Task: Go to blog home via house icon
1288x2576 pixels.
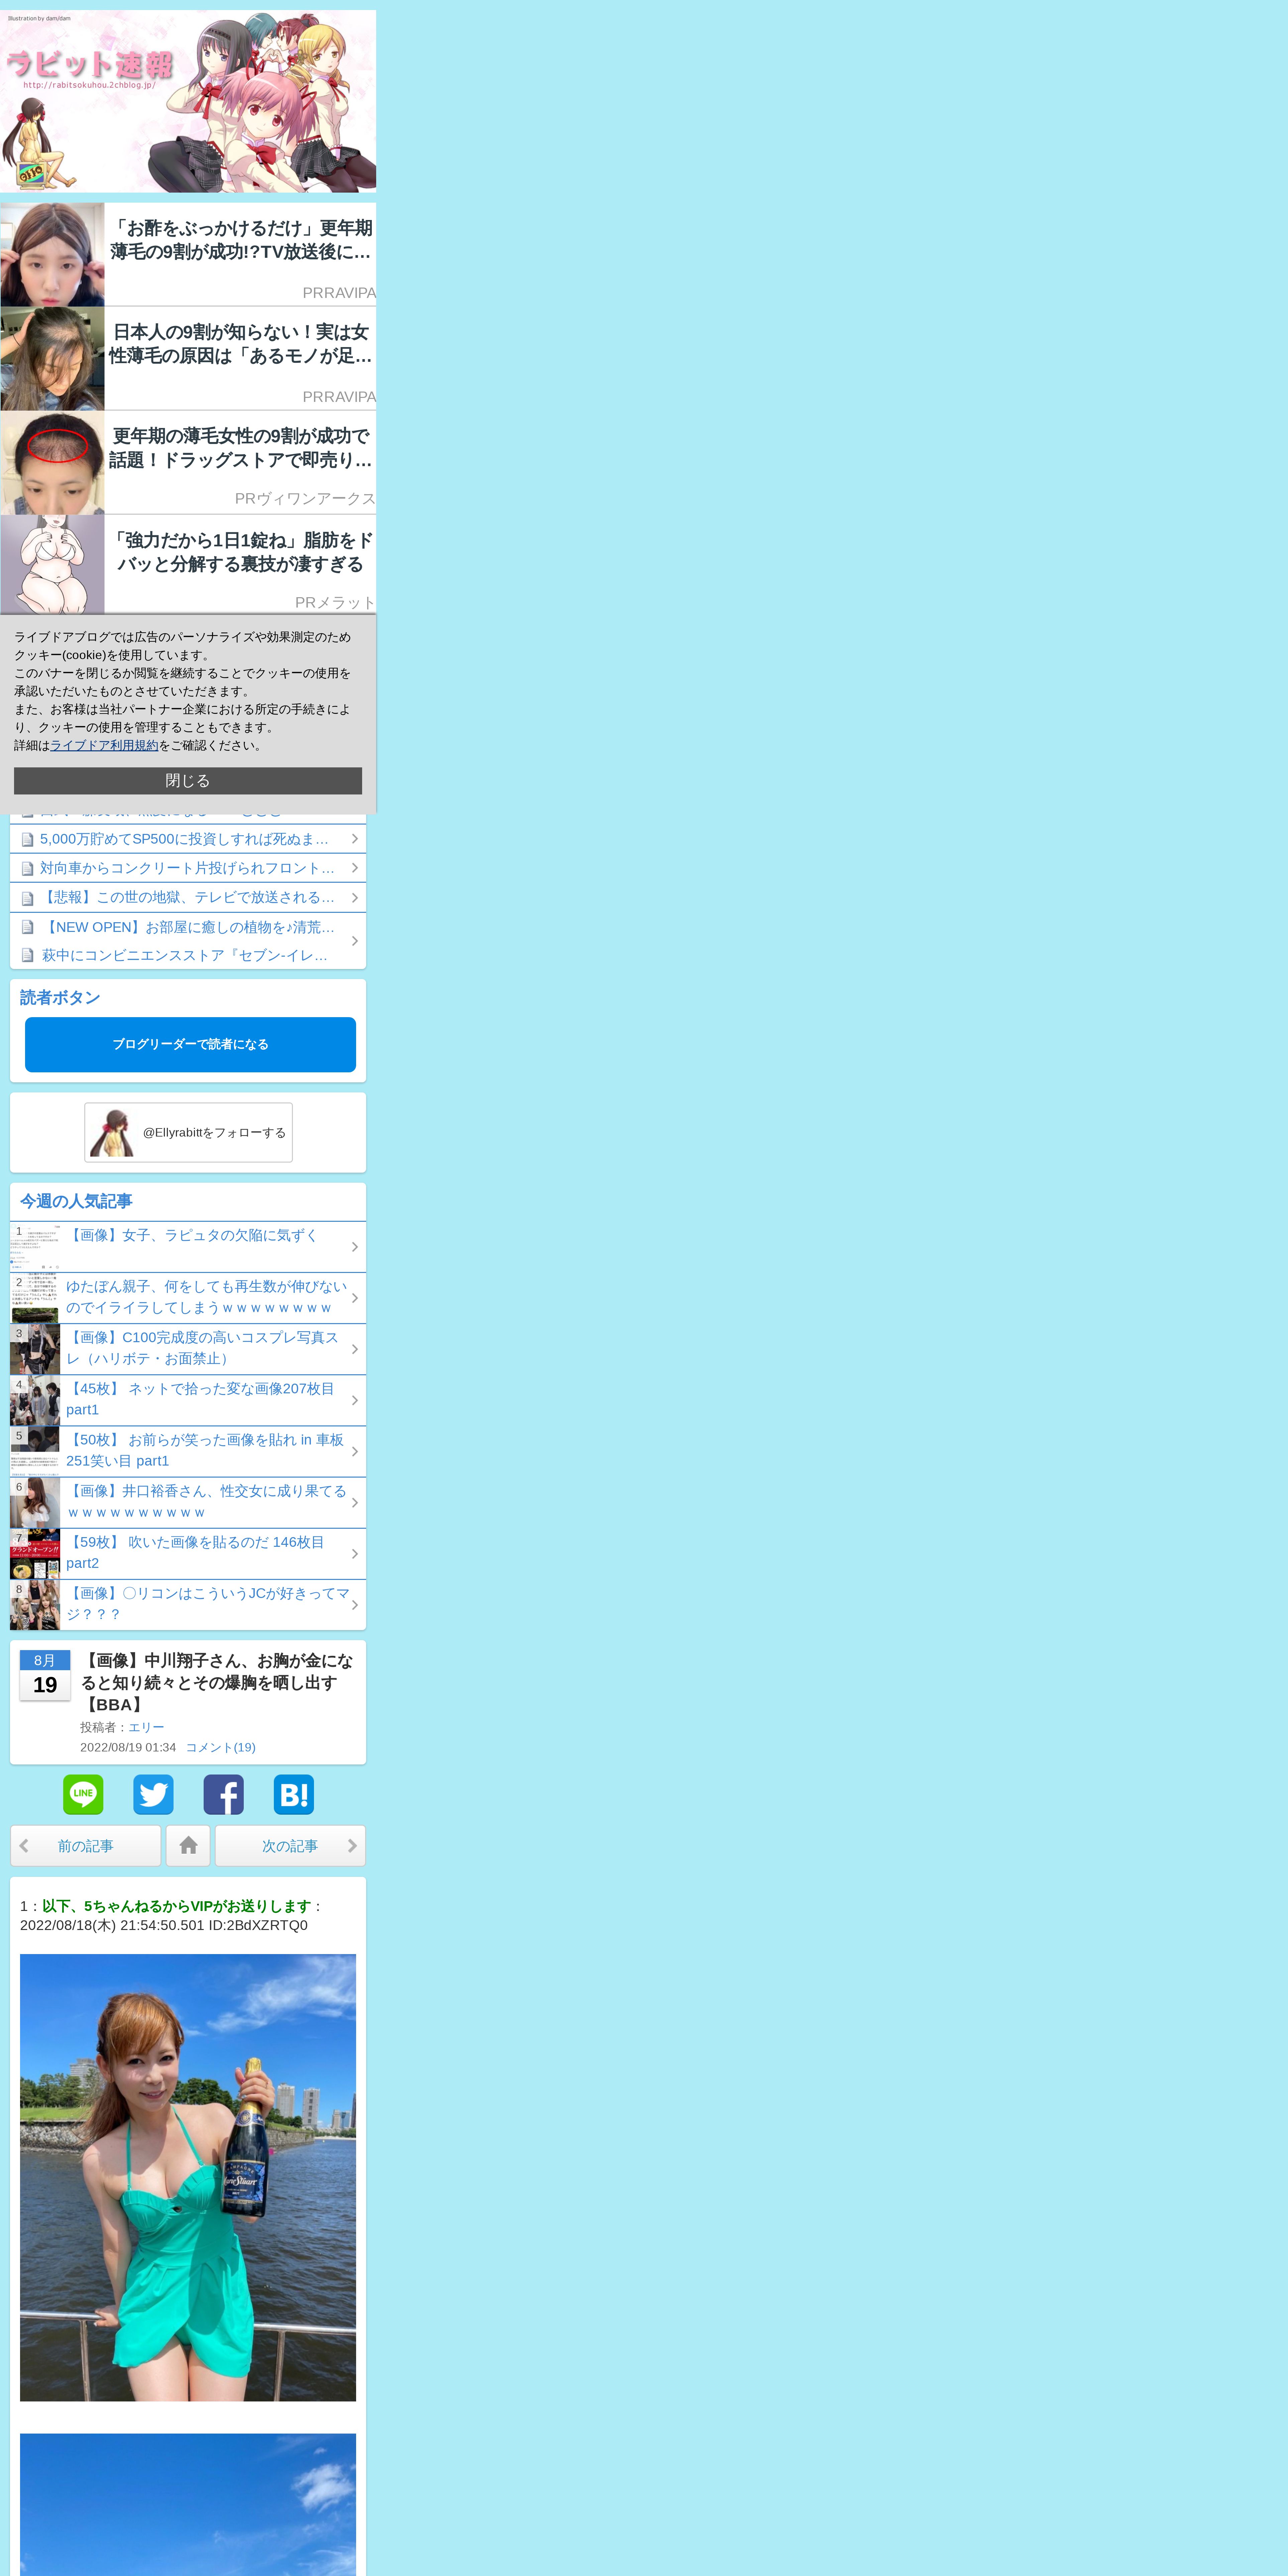Action: 188,1846
